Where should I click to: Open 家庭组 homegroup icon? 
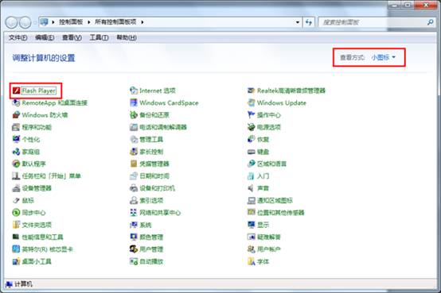[x=16, y=152]
